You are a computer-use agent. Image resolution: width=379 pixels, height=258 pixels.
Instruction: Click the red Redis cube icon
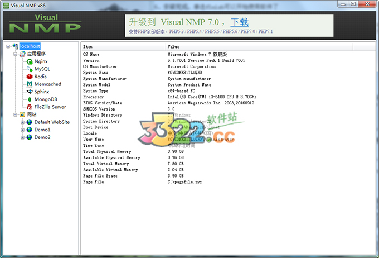30,77
